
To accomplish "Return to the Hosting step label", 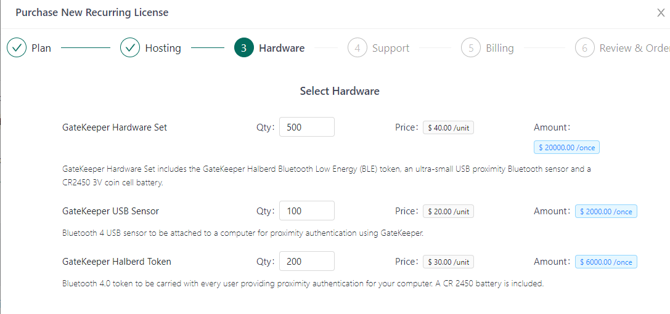I will click(163, 48).
